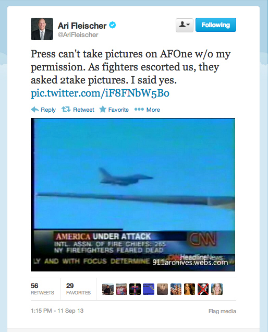This screenshot has height=332, width=268.
Task: Click the Favorite star icon
Action: coord(103,109)
